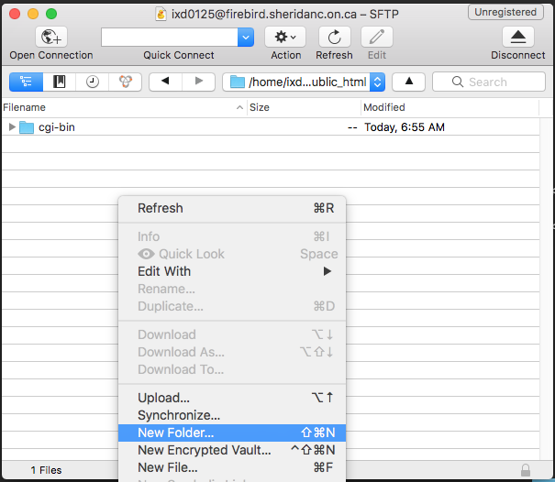Open the Action gear menu
The width and height of the screenshot is (555, 482).
[285, 37]
